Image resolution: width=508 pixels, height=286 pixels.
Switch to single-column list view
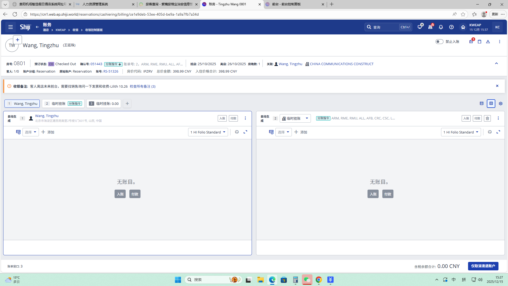(482, 104)
